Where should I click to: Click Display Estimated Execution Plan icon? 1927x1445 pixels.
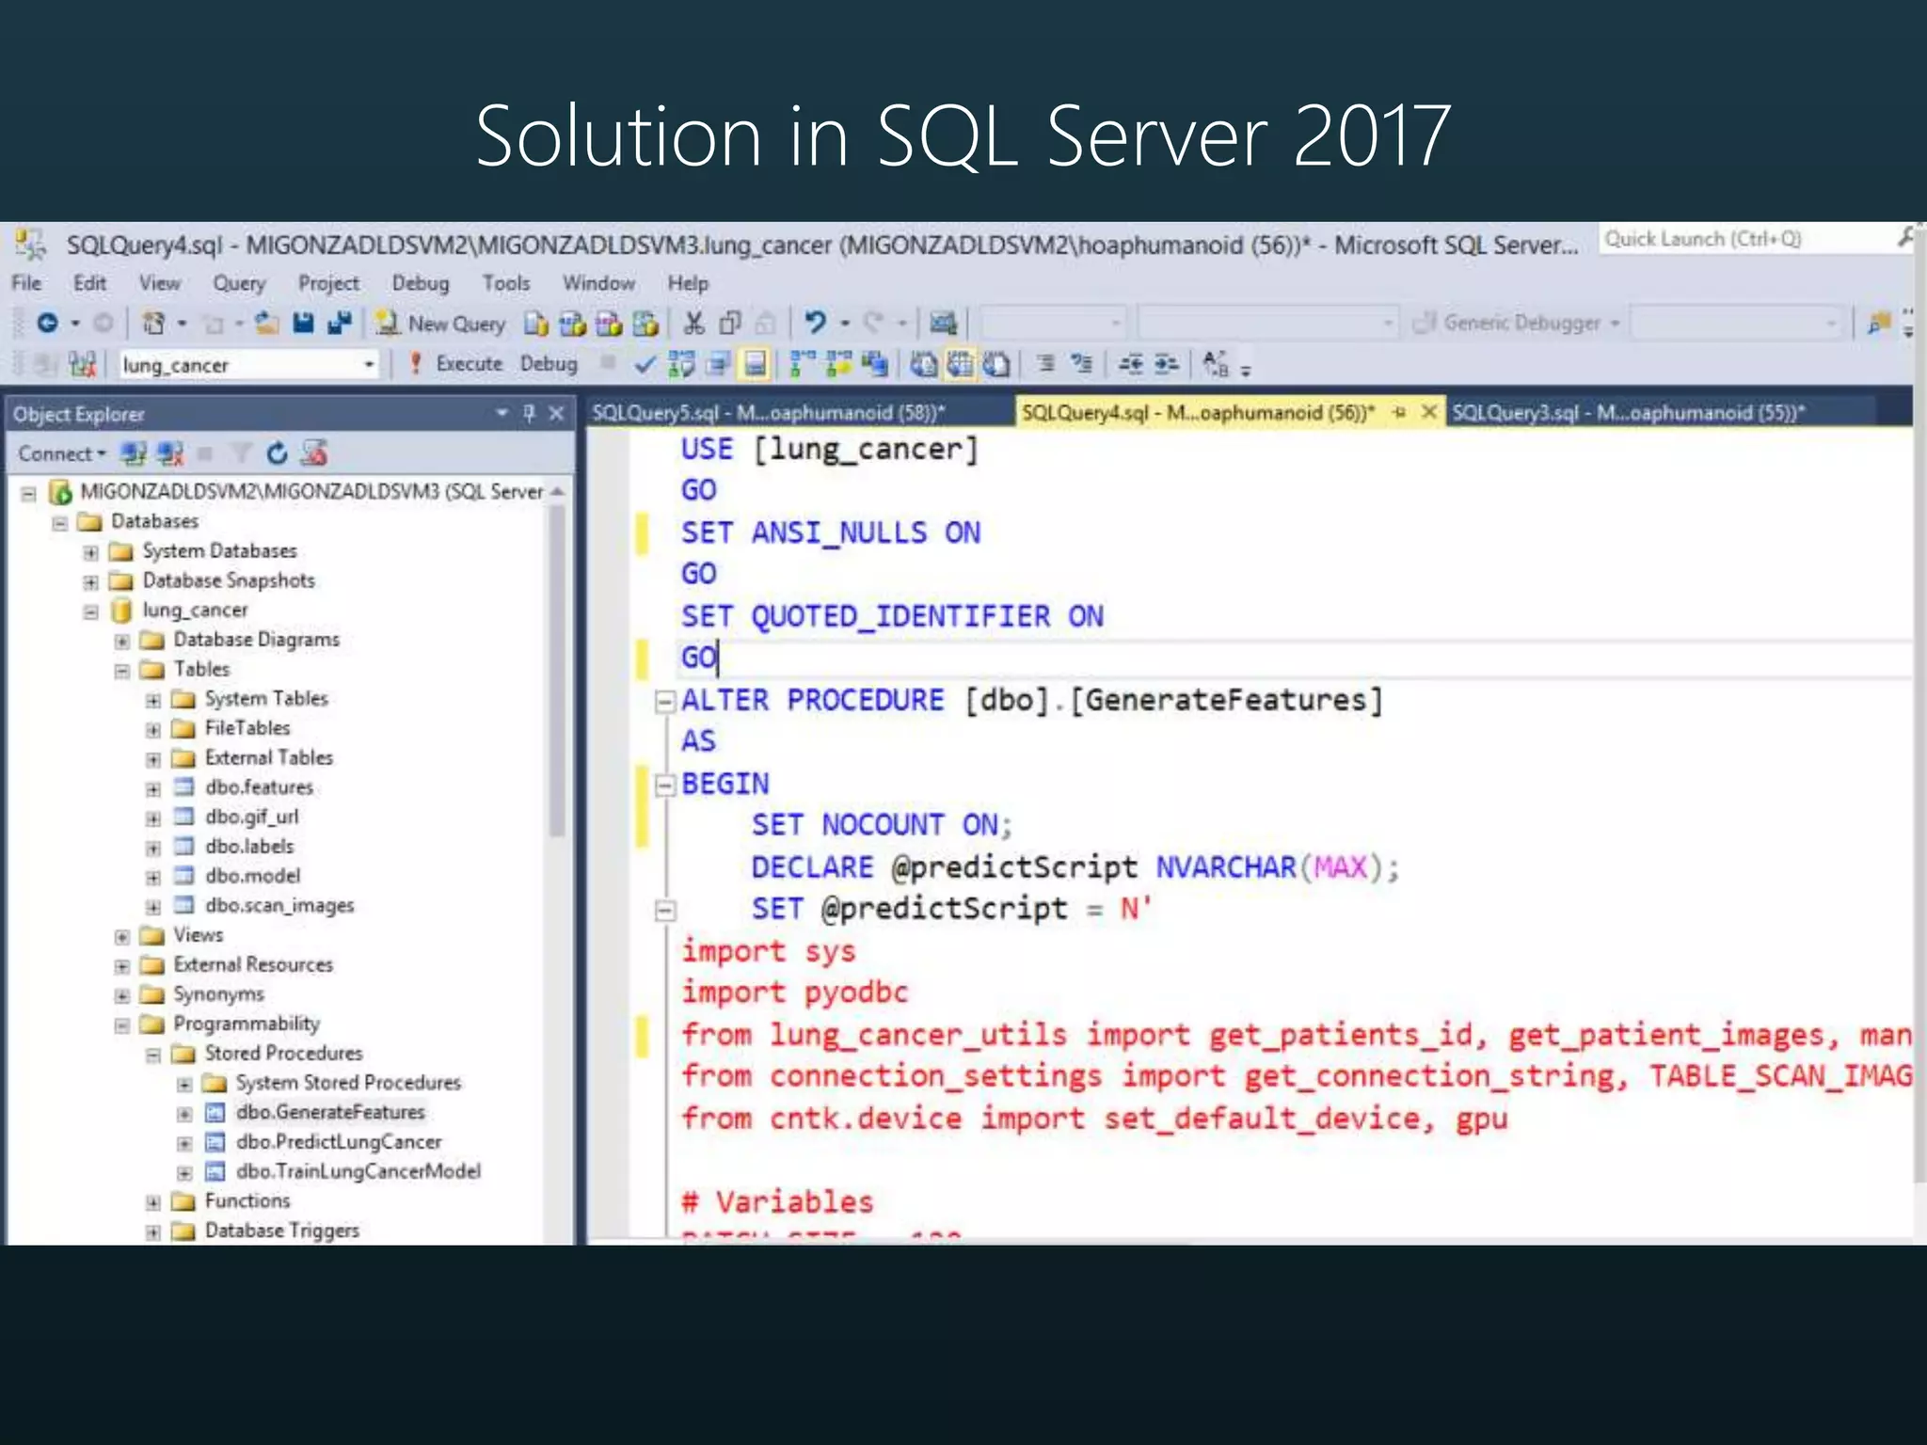pos(681,364)
